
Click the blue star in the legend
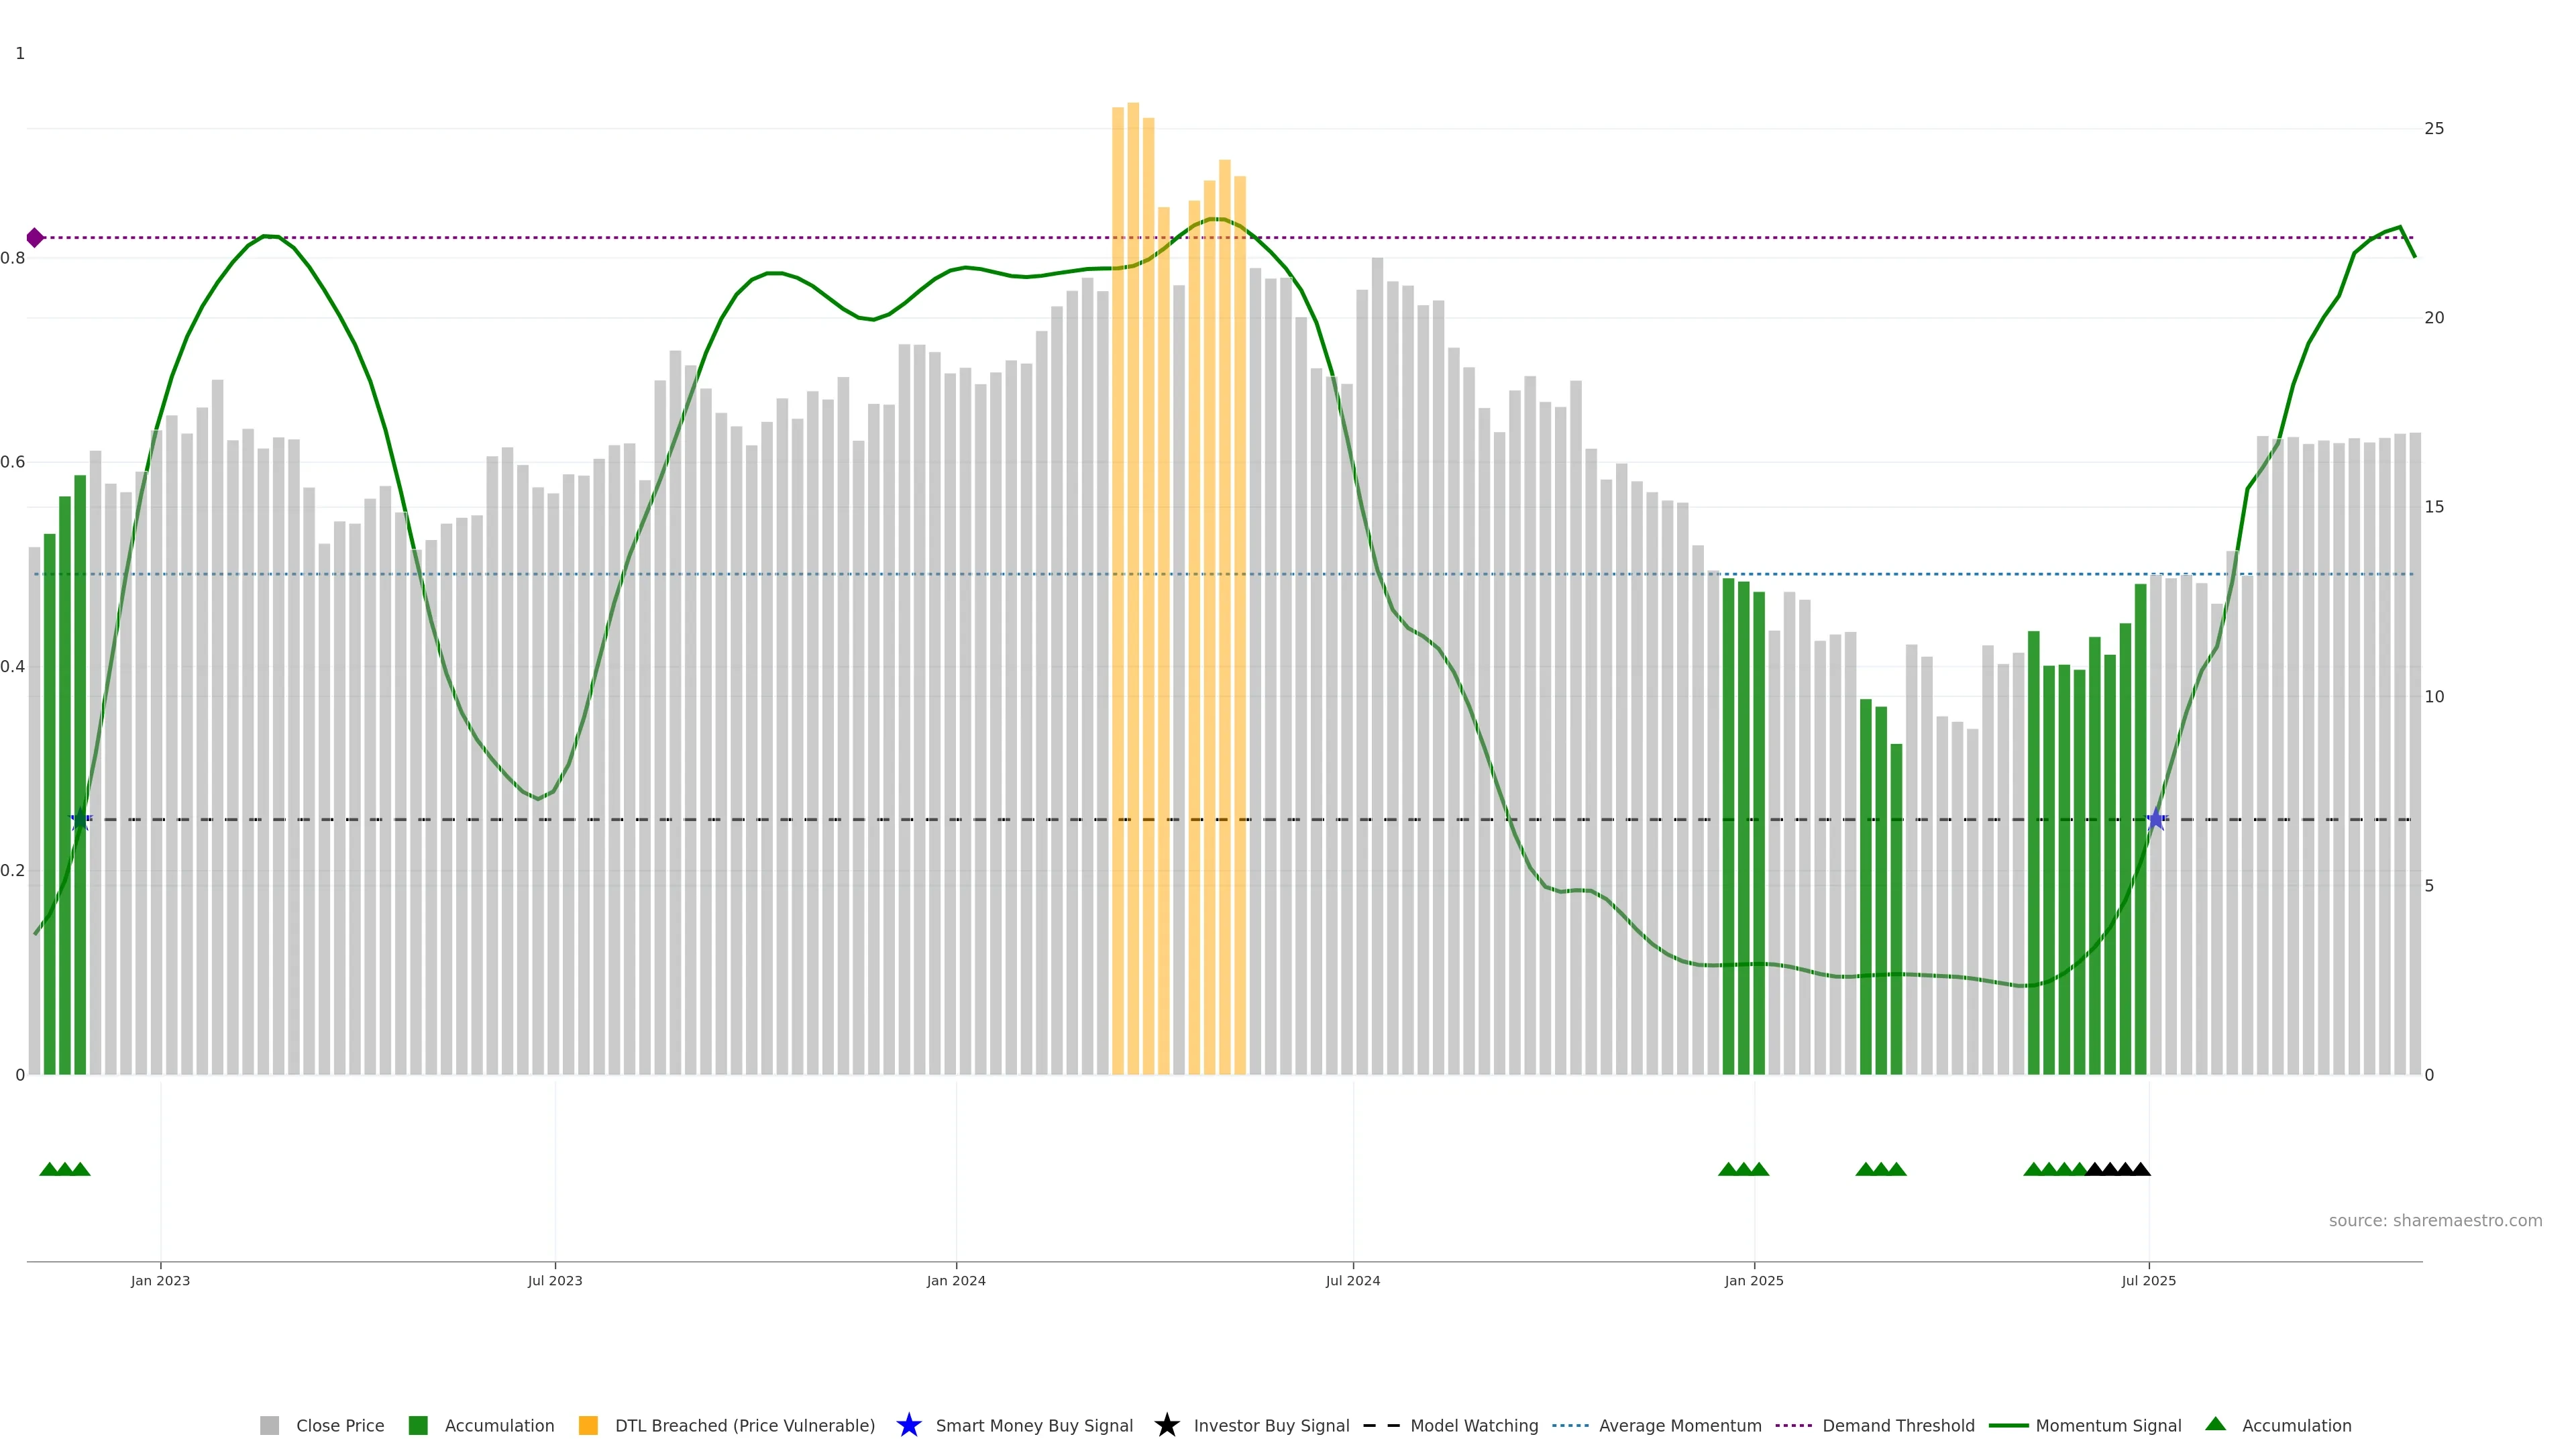pyautogui.click(x=908, y=1425)
